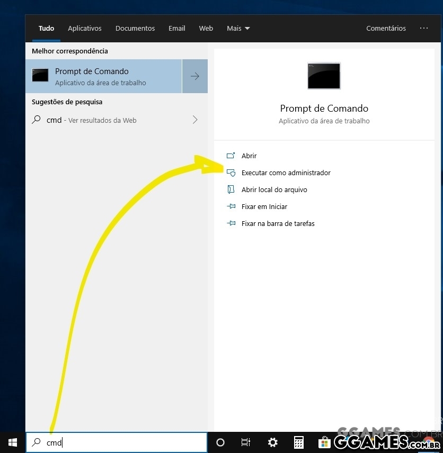The height and width of the screenshot is (453, 443).
Task: Expand the Prompt de Comando result arrow
Action: (195, 76)
